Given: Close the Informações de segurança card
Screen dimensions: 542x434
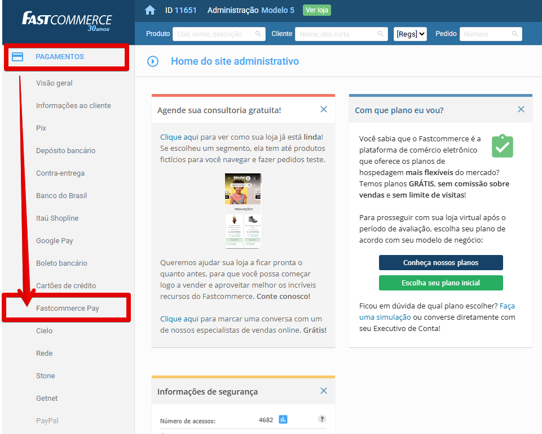Looking at the screenshot, I should 324,391.
